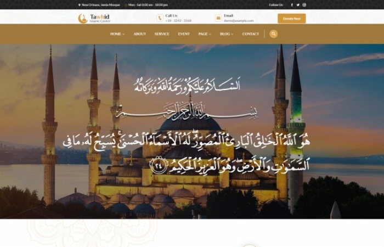Open the CONTACT menu item
This screenshot has height=247, width=384.
point(251,34)
